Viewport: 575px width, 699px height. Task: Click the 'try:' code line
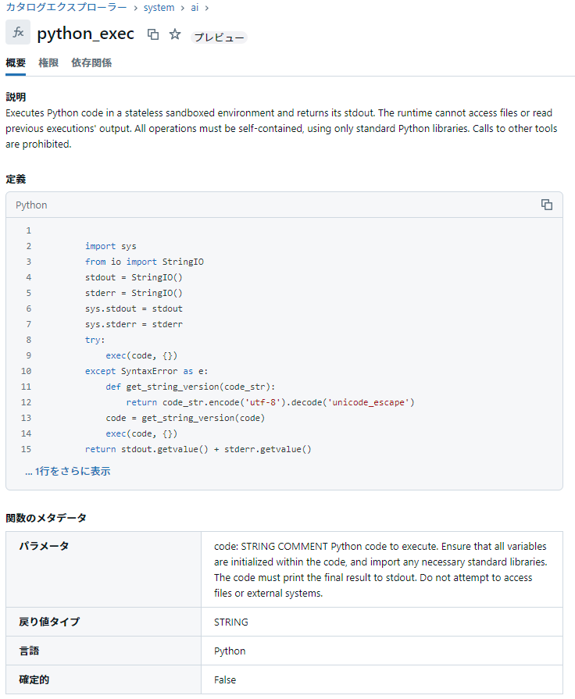tap(95, 340)
